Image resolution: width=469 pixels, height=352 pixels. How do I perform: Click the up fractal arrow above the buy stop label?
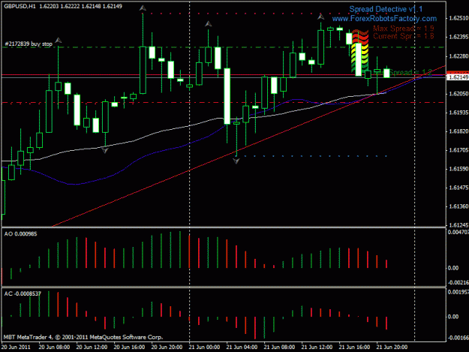(x=59, y=40)
